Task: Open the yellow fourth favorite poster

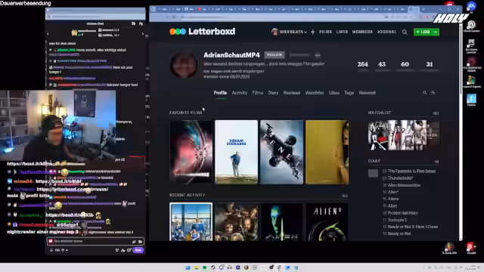Action: point(327,152)
